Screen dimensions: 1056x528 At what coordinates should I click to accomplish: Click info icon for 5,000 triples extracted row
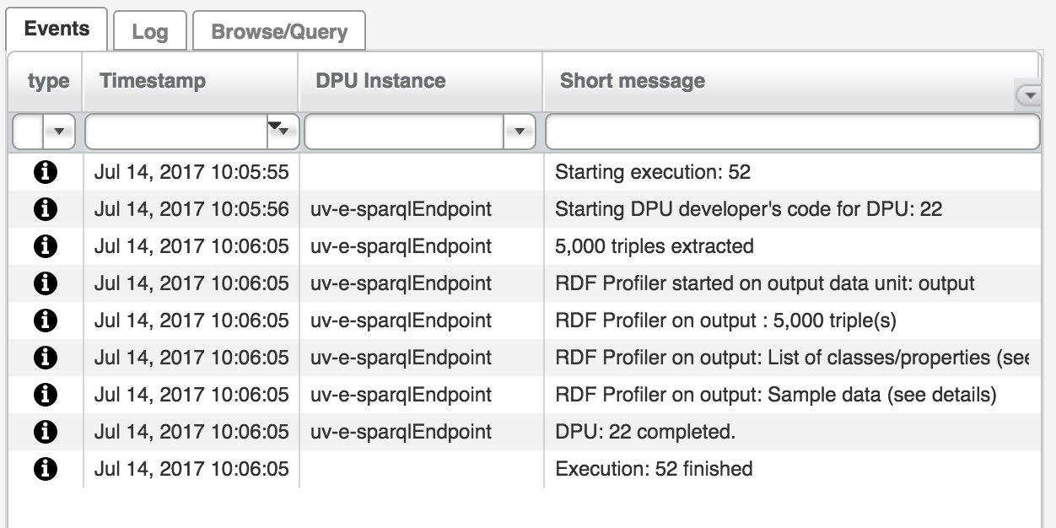[x=45, y=246]
